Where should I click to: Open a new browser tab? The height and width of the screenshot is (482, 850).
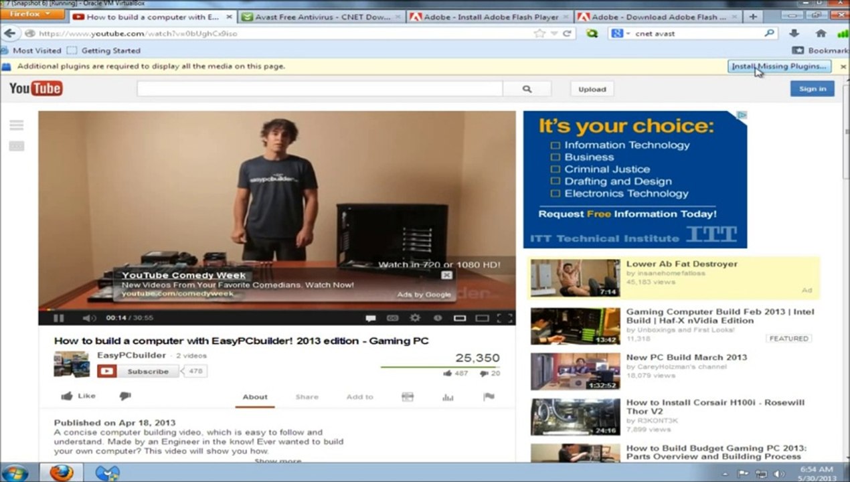click(x=753, y=17)
